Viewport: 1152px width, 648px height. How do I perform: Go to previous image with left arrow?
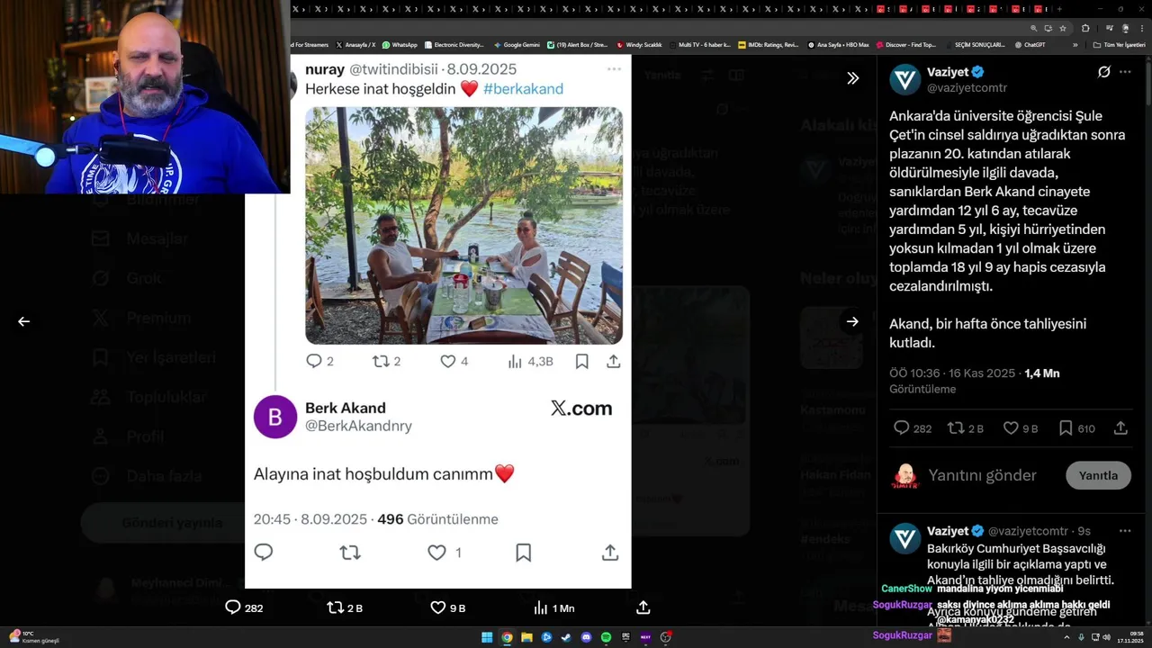[x=24, y=321]
